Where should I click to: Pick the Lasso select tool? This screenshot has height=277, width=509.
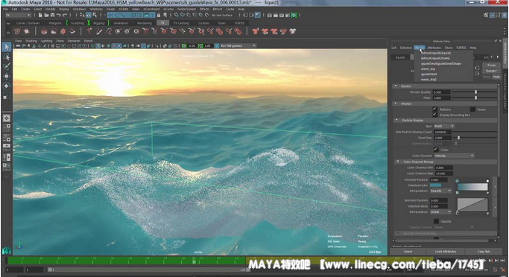tap(6, 57)
